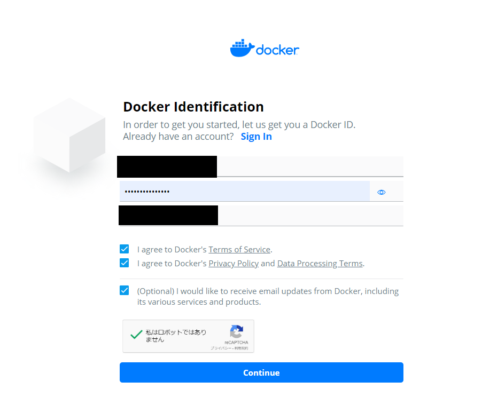Click the gray cube illustration
Image resolution: width=482 pixels, height=413 pixels.
pos(69,135)
